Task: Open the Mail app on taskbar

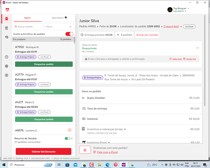Action: (x=76, y=165)
